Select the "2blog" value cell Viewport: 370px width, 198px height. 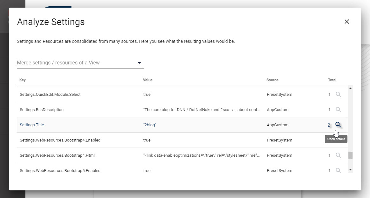click(x=150, y=125)
